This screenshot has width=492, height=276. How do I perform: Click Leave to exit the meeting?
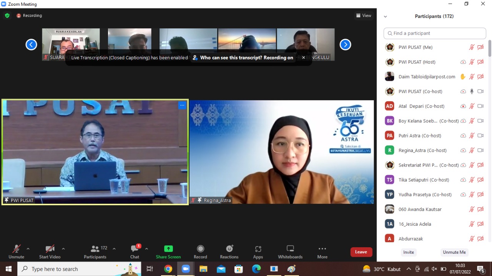[361, 252]
